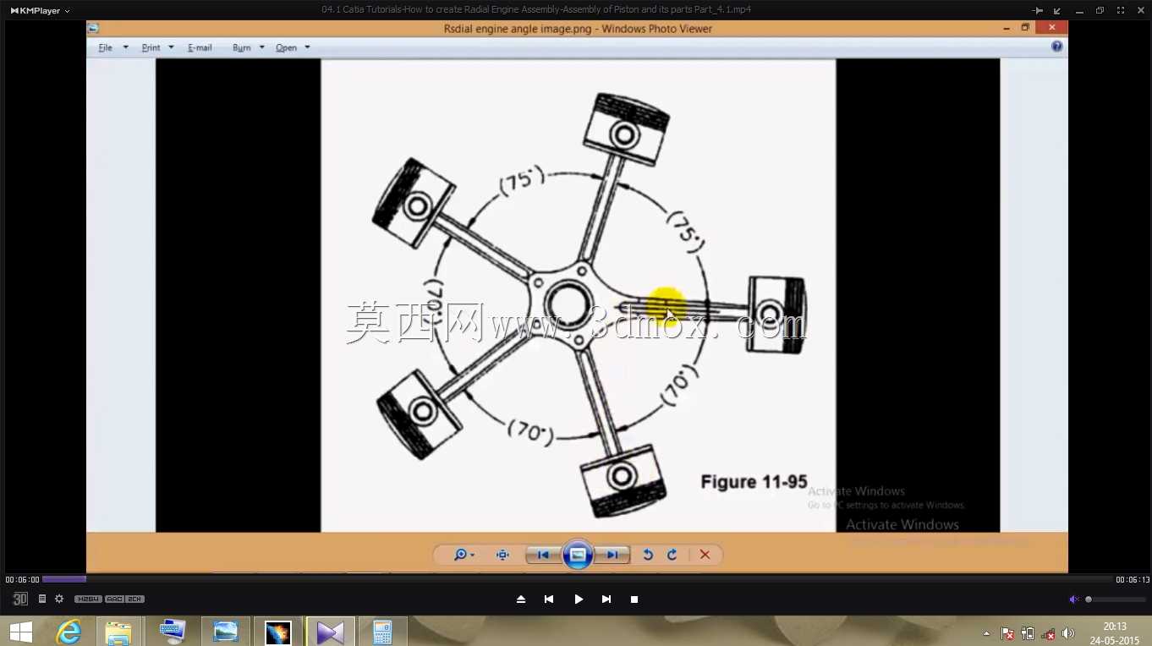Click the AAC audio codec badge
1152x646 pixels.
[114, 599]
